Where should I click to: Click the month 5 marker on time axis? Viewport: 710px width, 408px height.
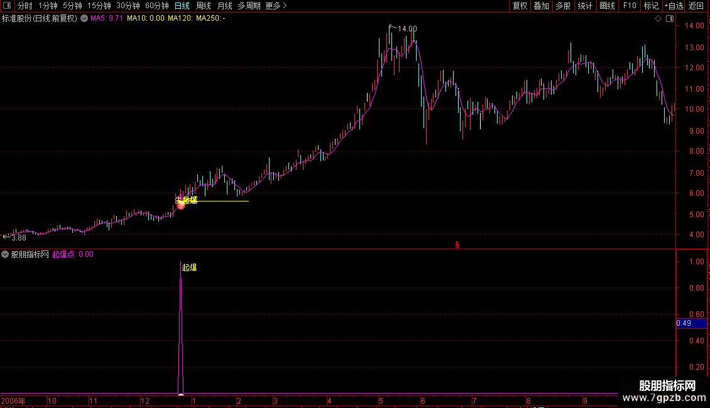point(381,400)
